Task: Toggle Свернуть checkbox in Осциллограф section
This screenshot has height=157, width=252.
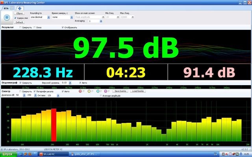Action: coord(20,83)
